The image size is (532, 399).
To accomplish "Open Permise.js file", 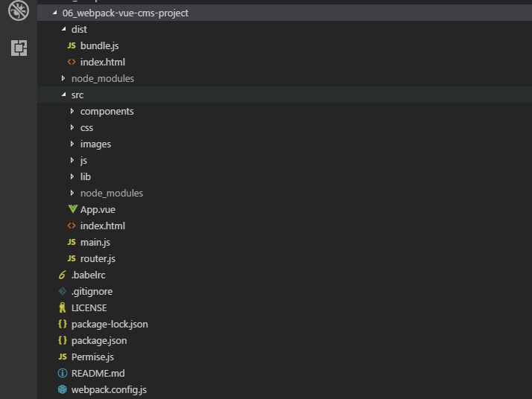I will [x=92, y=357].
